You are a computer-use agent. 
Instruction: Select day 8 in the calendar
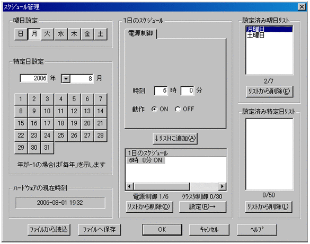click(21, 111)
